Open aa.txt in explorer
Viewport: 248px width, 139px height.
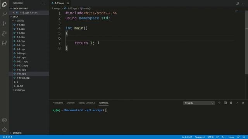click(x=20, y=86)
